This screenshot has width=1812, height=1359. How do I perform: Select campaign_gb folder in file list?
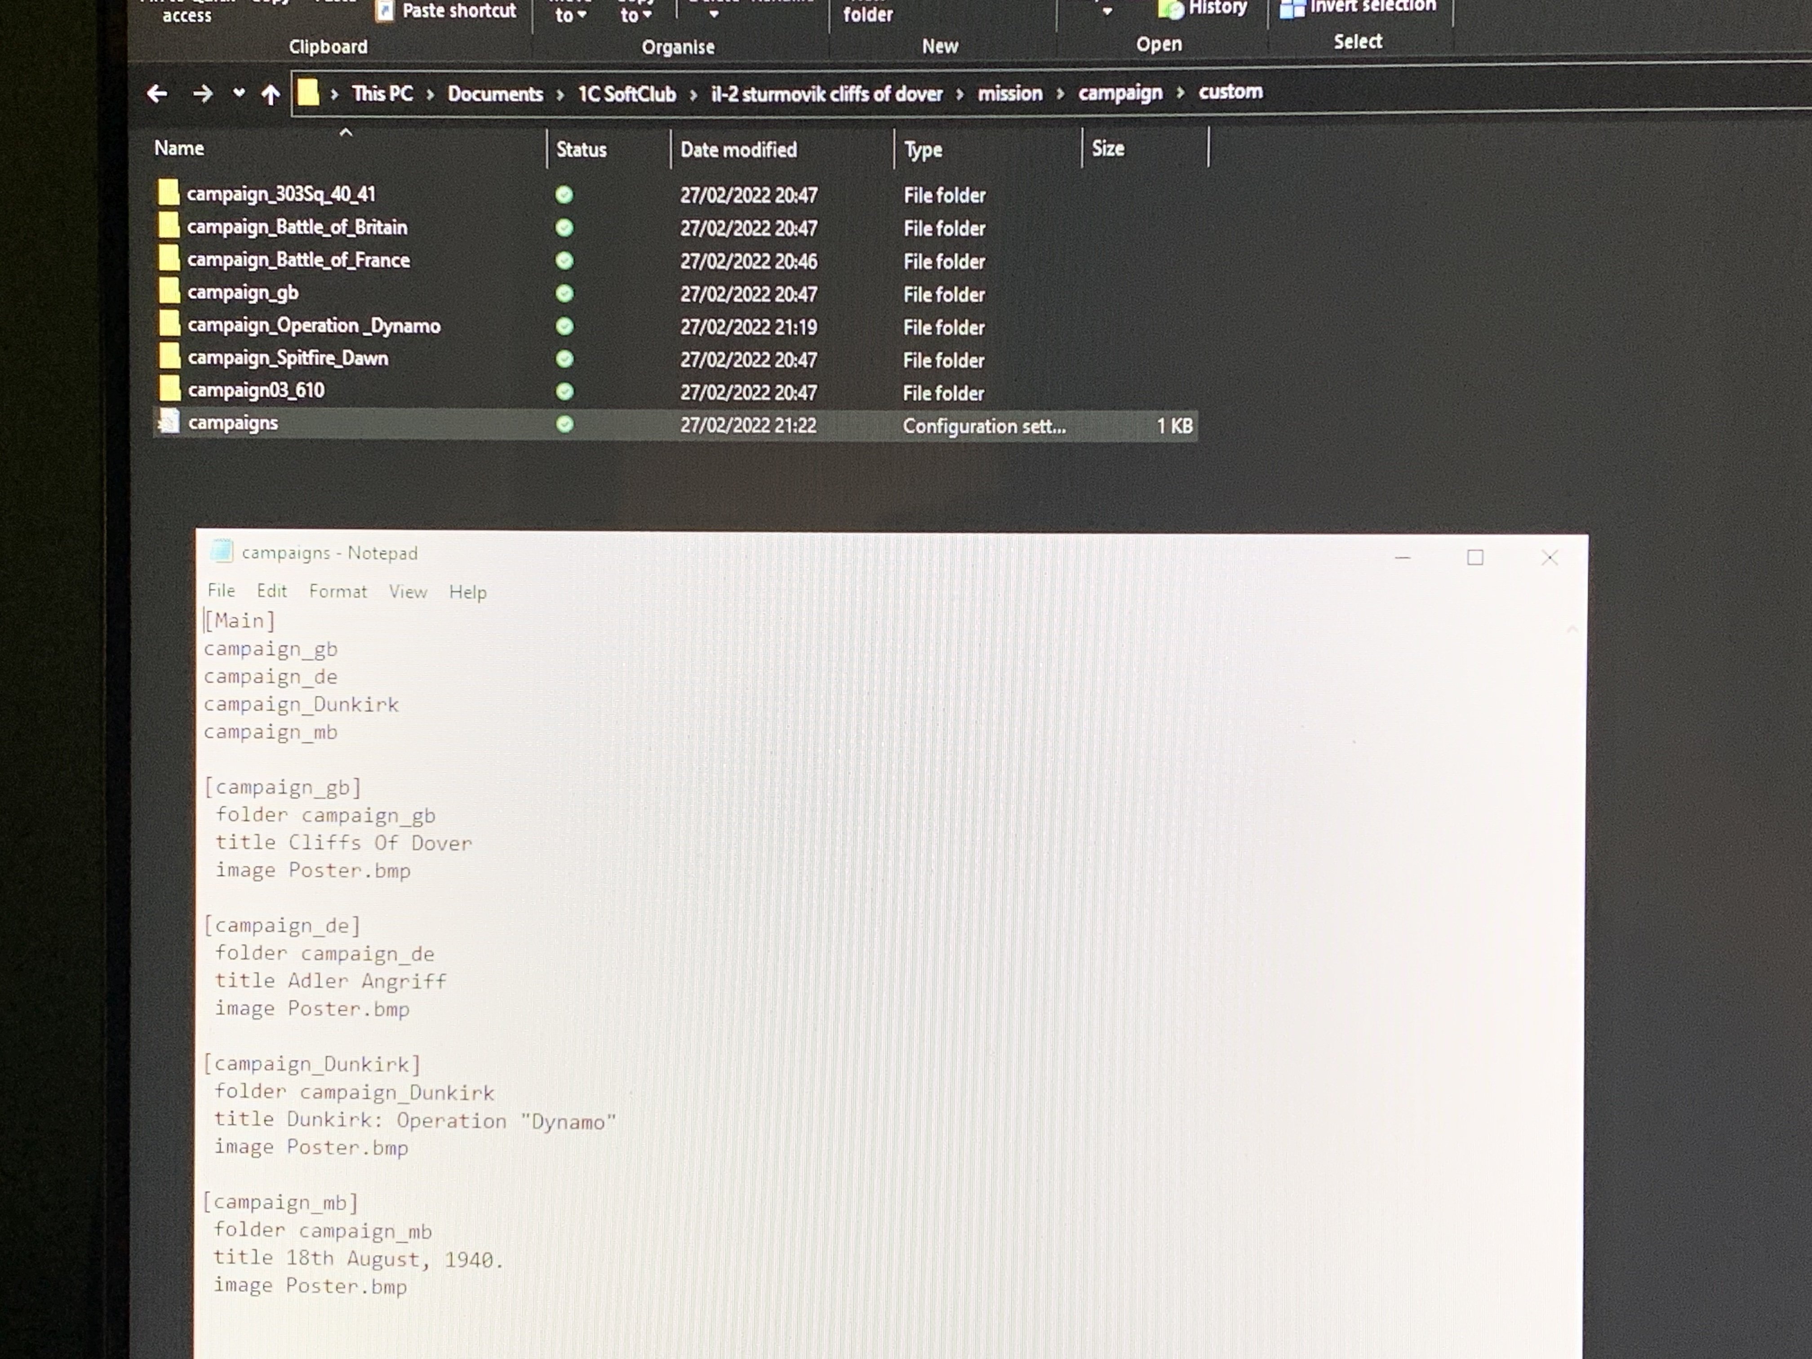pos(243,293)
